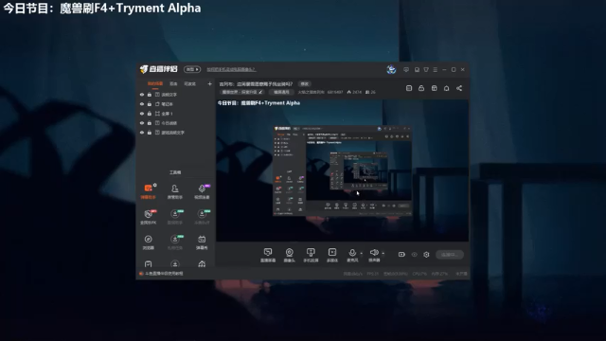Add a screen capture source
Image resolution: width=606 pixels, height=341 pixels.
point(268,255)
